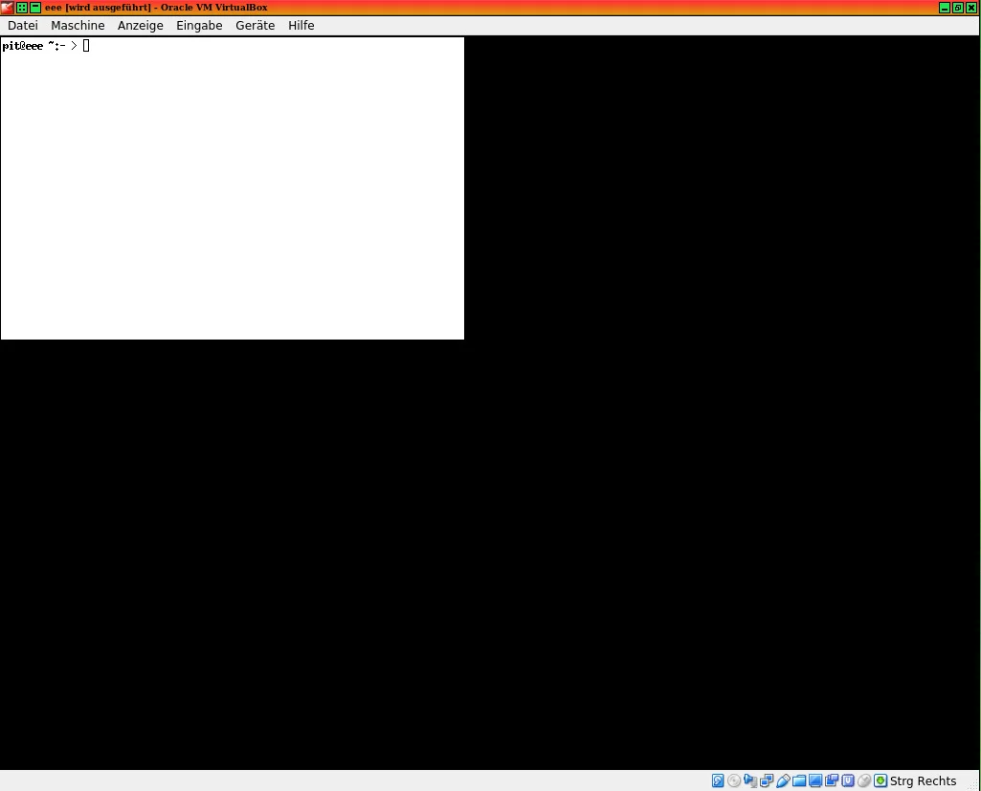
Task: Click the display settings status icon
Action: click(815, 780)
